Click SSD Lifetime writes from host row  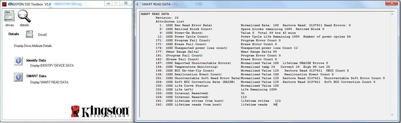pyautogui.click(x=218, y=101)
